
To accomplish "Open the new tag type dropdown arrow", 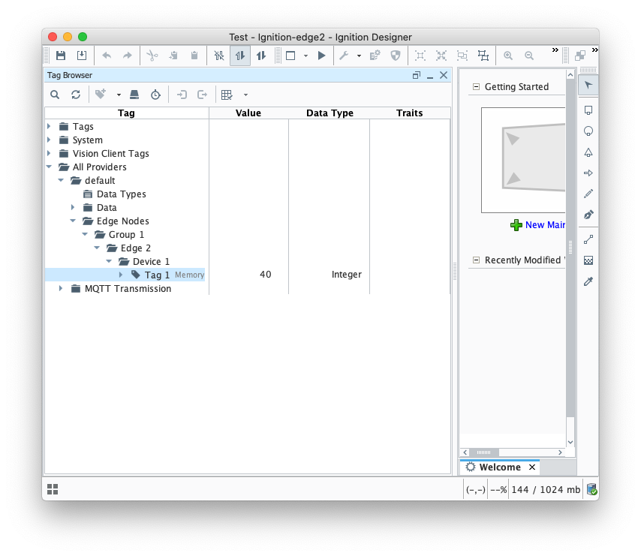I will [119, 95].
